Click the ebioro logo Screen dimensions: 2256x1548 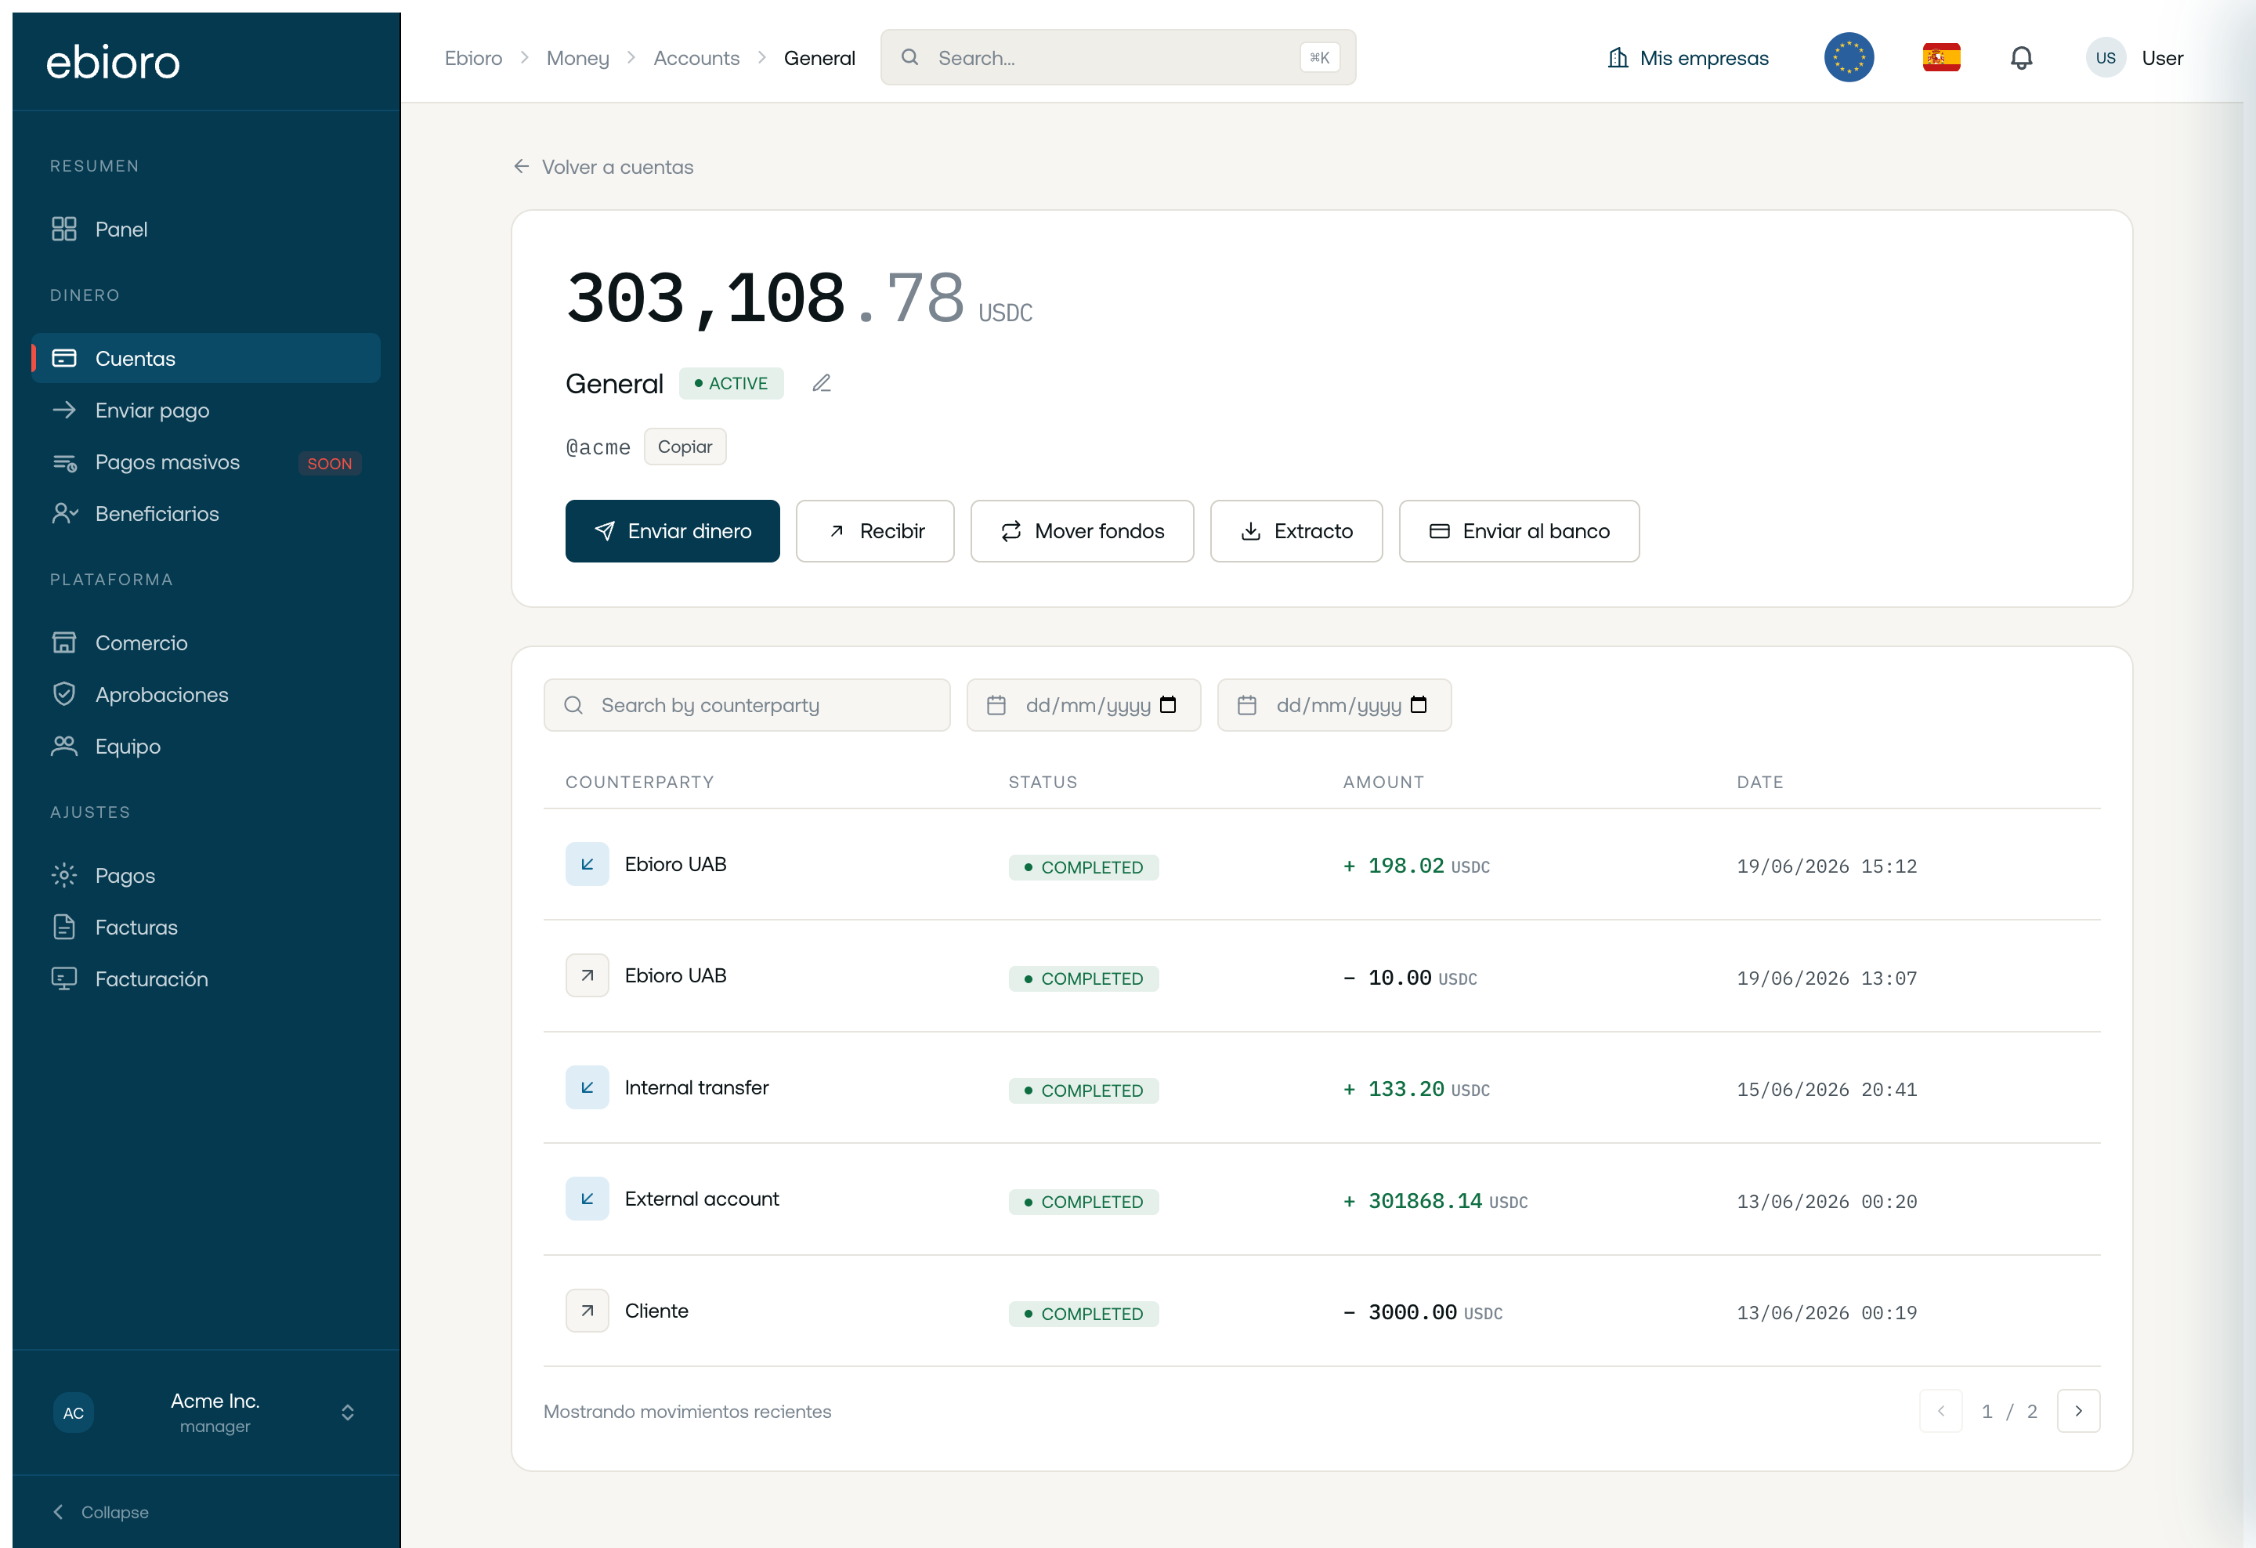113,61
